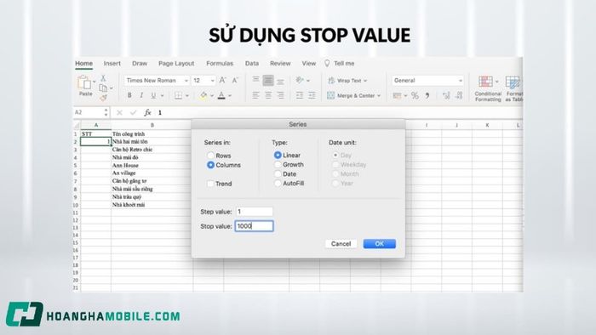Image resolution: width=596 pixels, height=335 pixels.
Task: Enable the Trend checkbox
Action: 210,184
